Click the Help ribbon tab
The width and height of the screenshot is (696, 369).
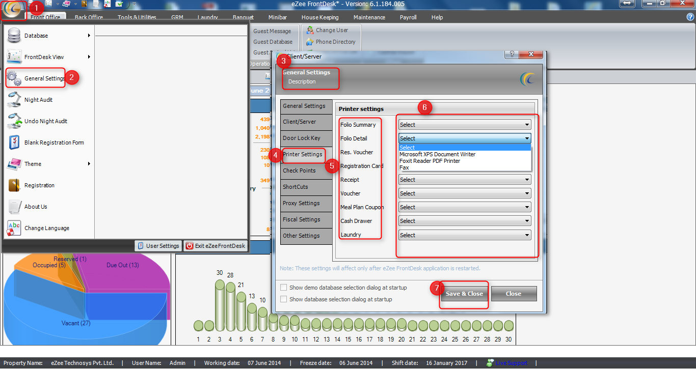437,17
